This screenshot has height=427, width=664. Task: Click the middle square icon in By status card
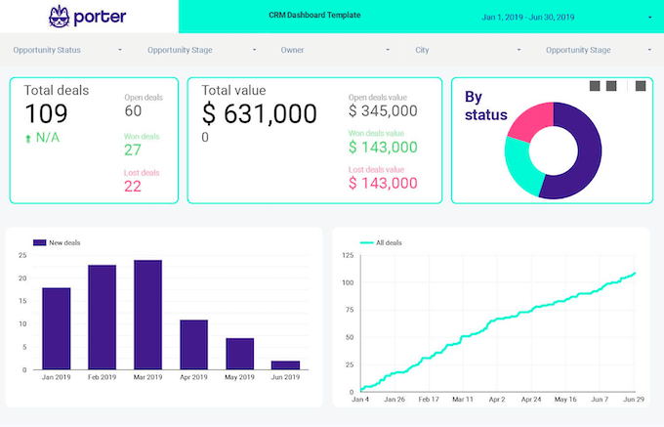(611, 86)
